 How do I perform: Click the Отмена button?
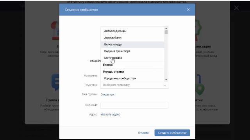(x=143, y=133)
